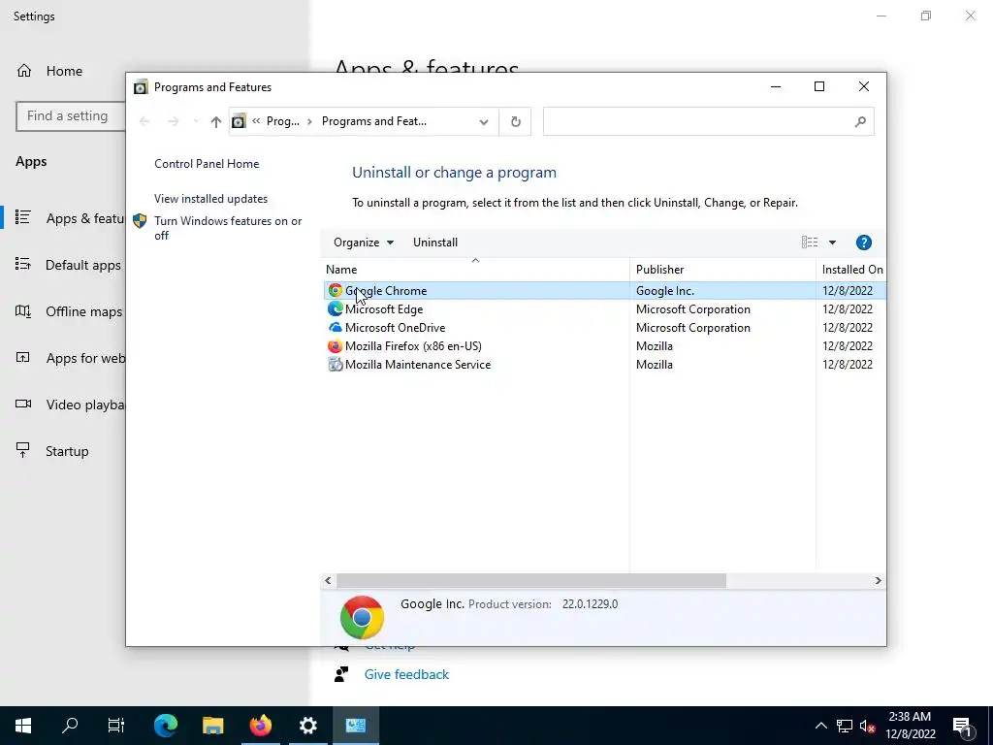This screenshot has height=745, width=993.
Task: Open taskbar search magnifier
Action: tap(70, 726)
